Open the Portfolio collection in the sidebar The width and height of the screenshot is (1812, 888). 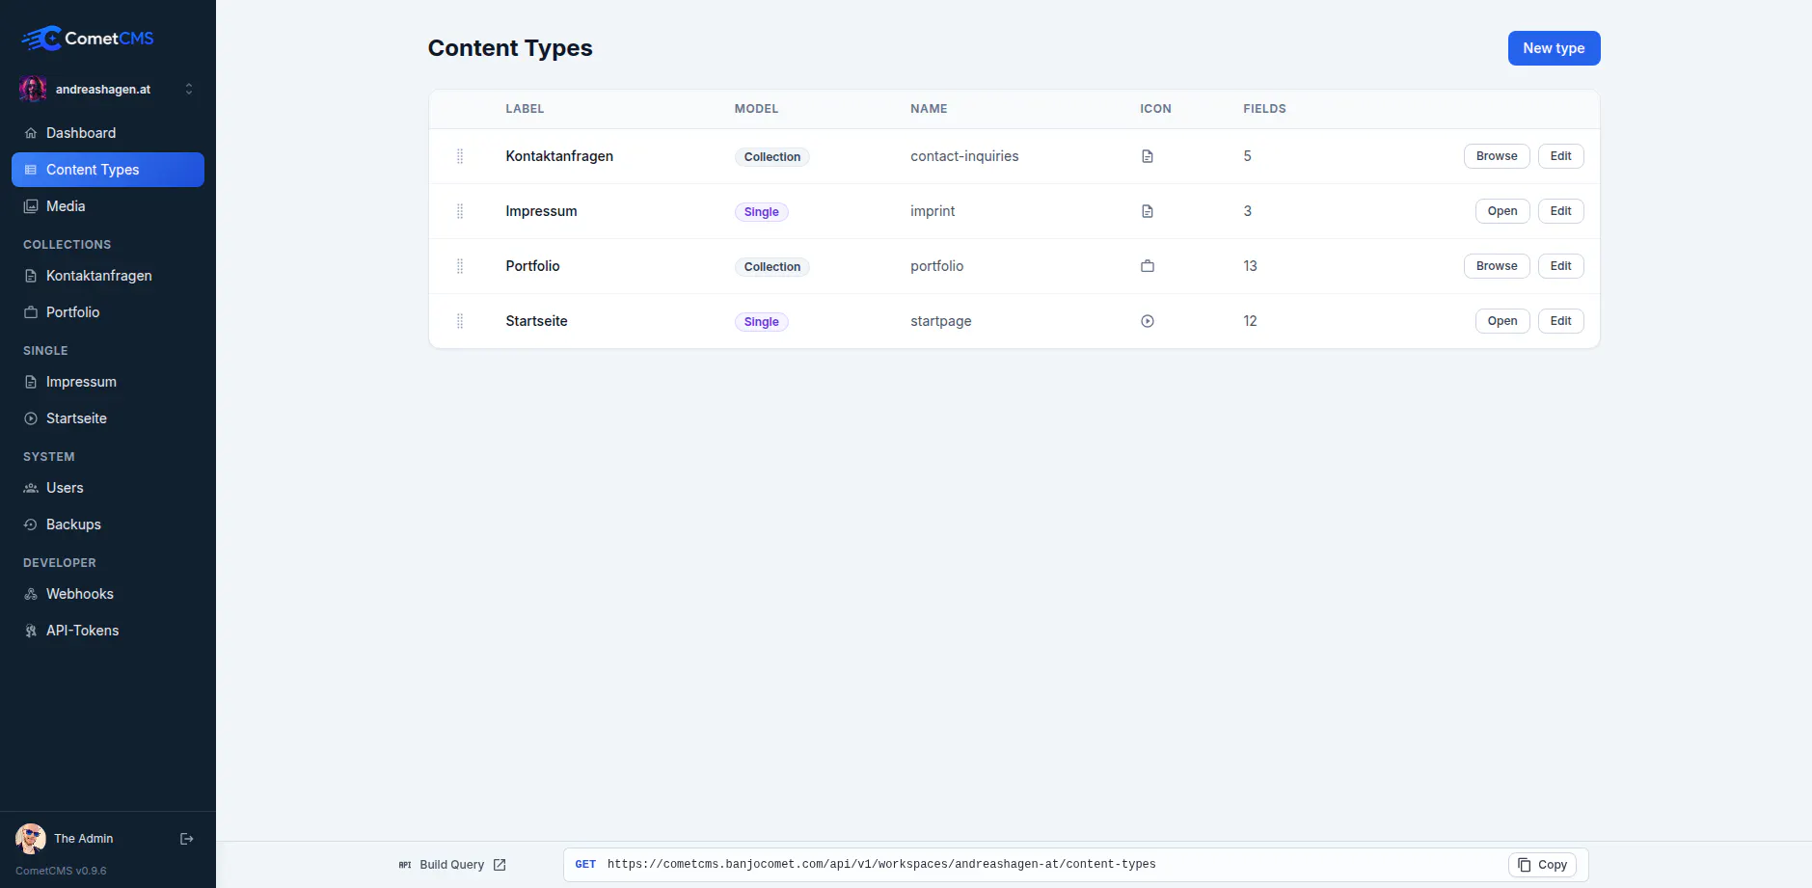[x=108, y=312]
